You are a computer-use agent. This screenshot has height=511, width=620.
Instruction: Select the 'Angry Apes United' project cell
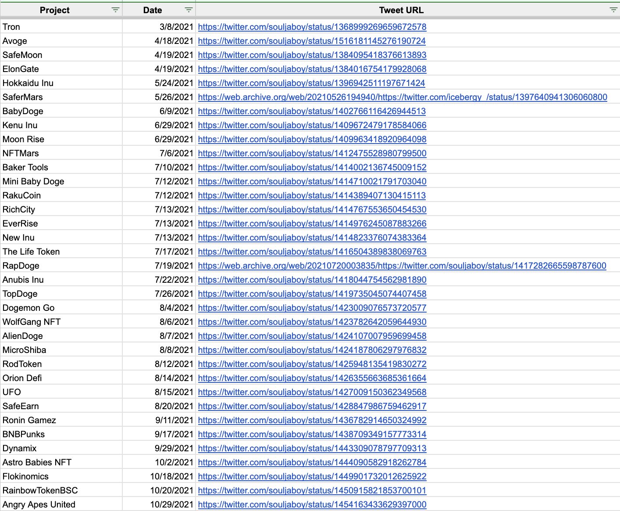(x=61, y=504)
